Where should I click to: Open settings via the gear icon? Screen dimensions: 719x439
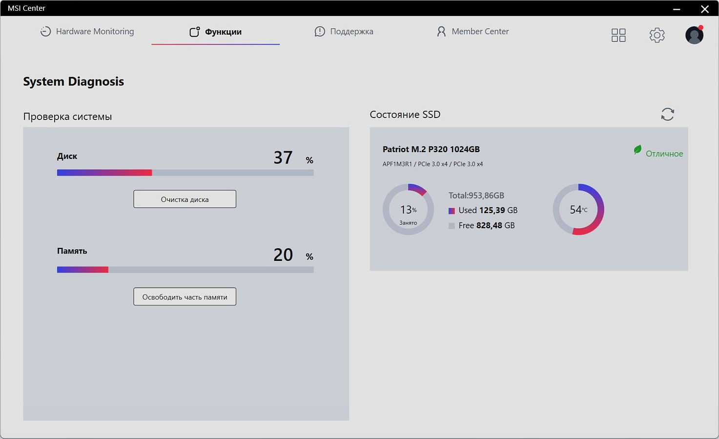[657, 35]
